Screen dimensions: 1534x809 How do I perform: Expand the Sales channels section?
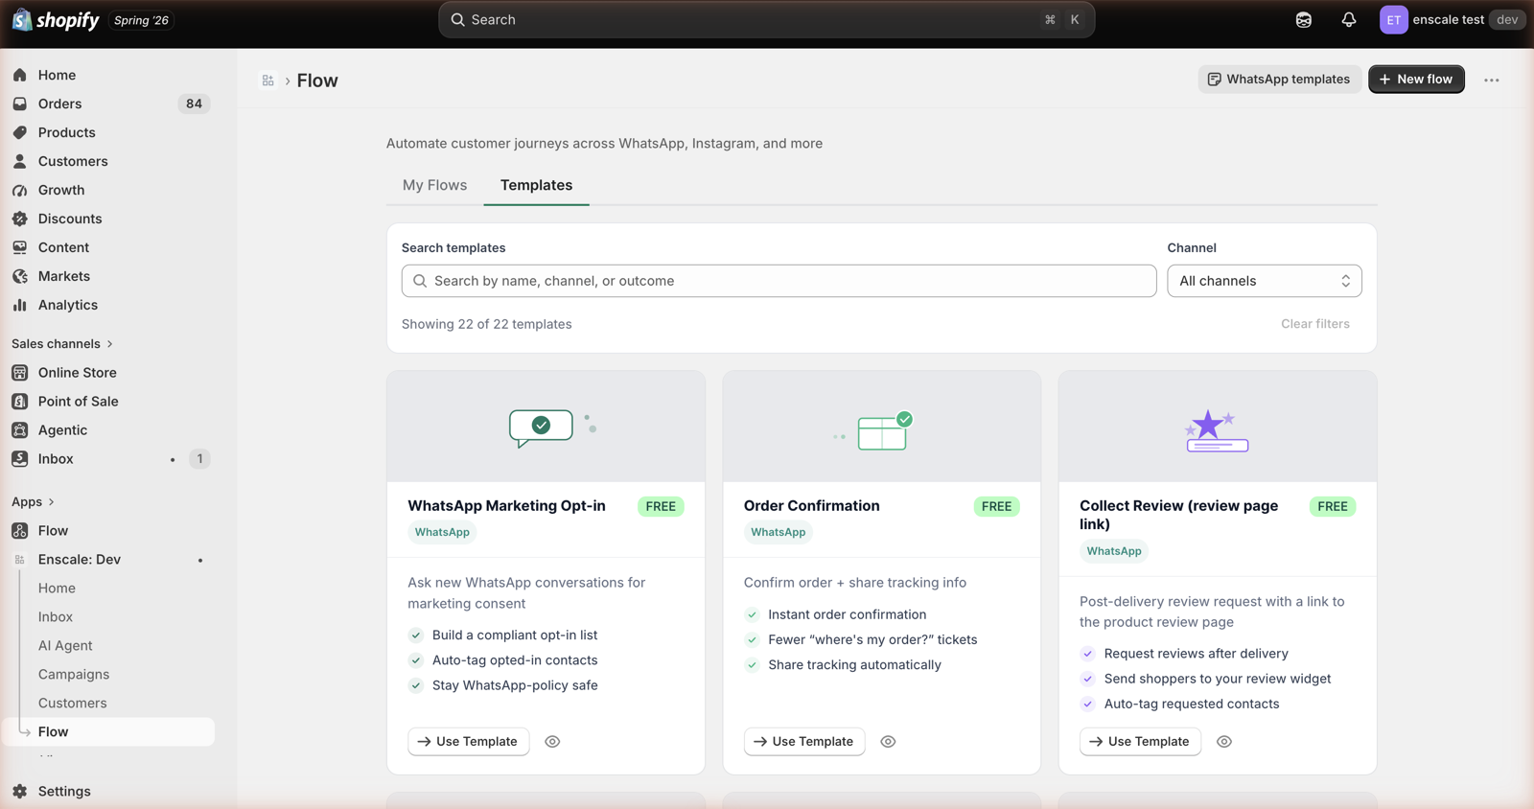pyautogui.click(x=62, y=344)
